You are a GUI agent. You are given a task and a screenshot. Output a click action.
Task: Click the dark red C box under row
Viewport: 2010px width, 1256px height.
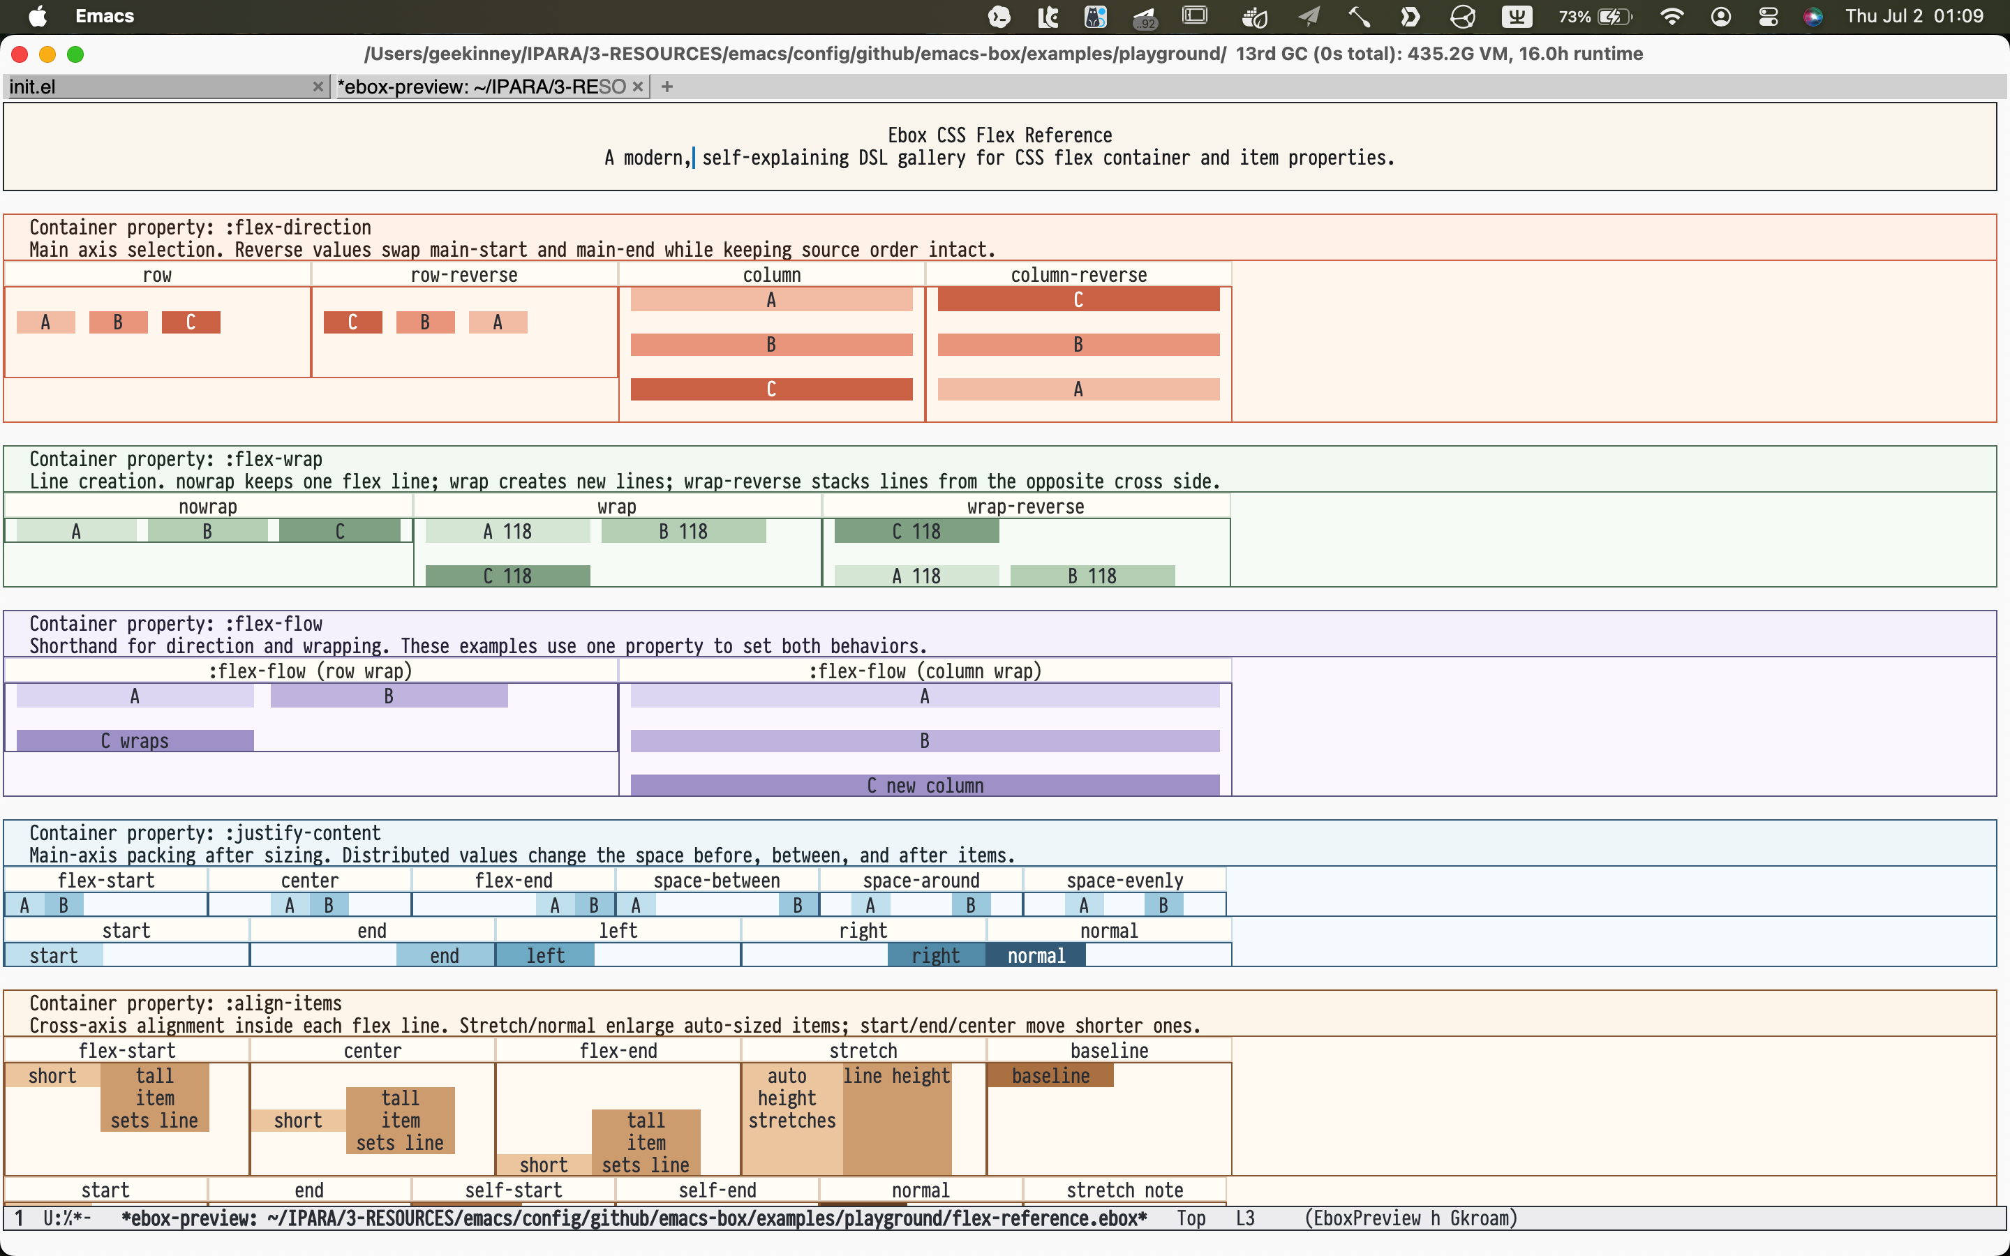click(x=191, y=322)
